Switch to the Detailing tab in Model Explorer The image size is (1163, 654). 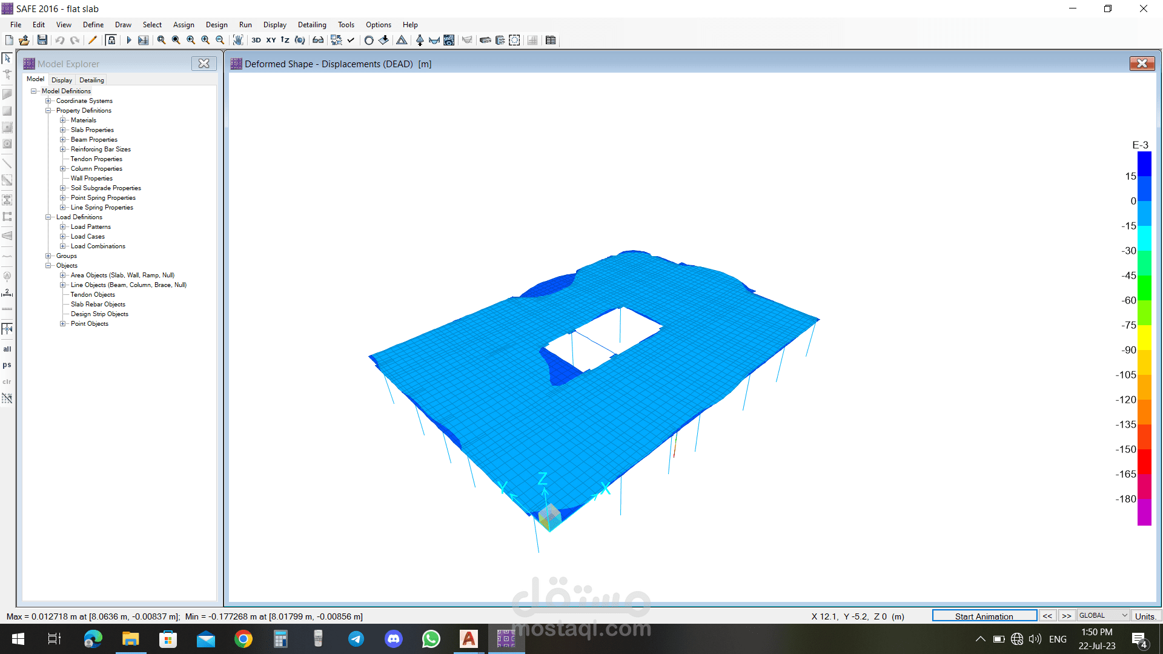tap(91, 80)
